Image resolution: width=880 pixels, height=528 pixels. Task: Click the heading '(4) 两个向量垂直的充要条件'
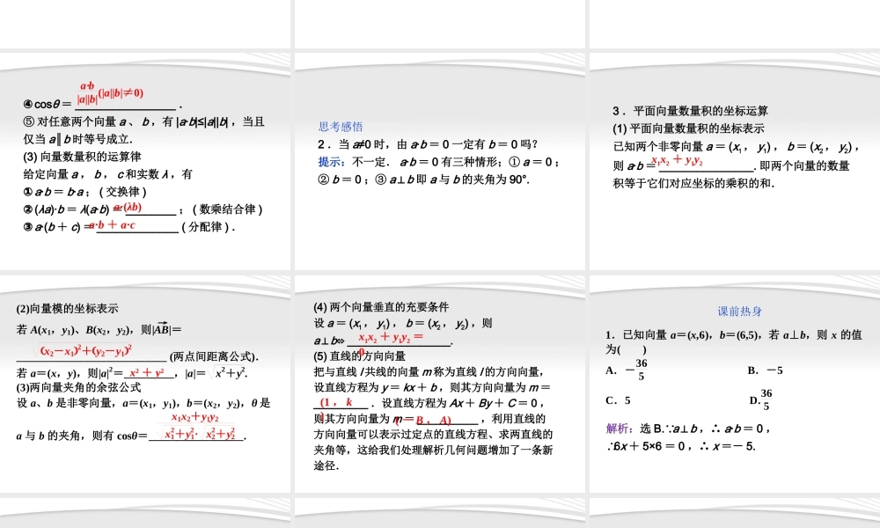pos(381,307)
